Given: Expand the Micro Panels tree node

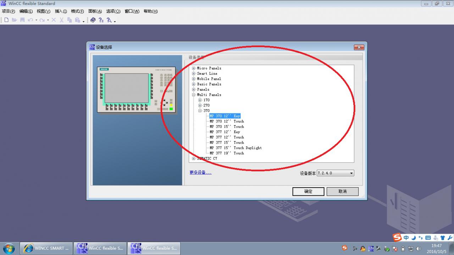Looking at the screenshot, I should pyautogui.click(x=194, y=68).
